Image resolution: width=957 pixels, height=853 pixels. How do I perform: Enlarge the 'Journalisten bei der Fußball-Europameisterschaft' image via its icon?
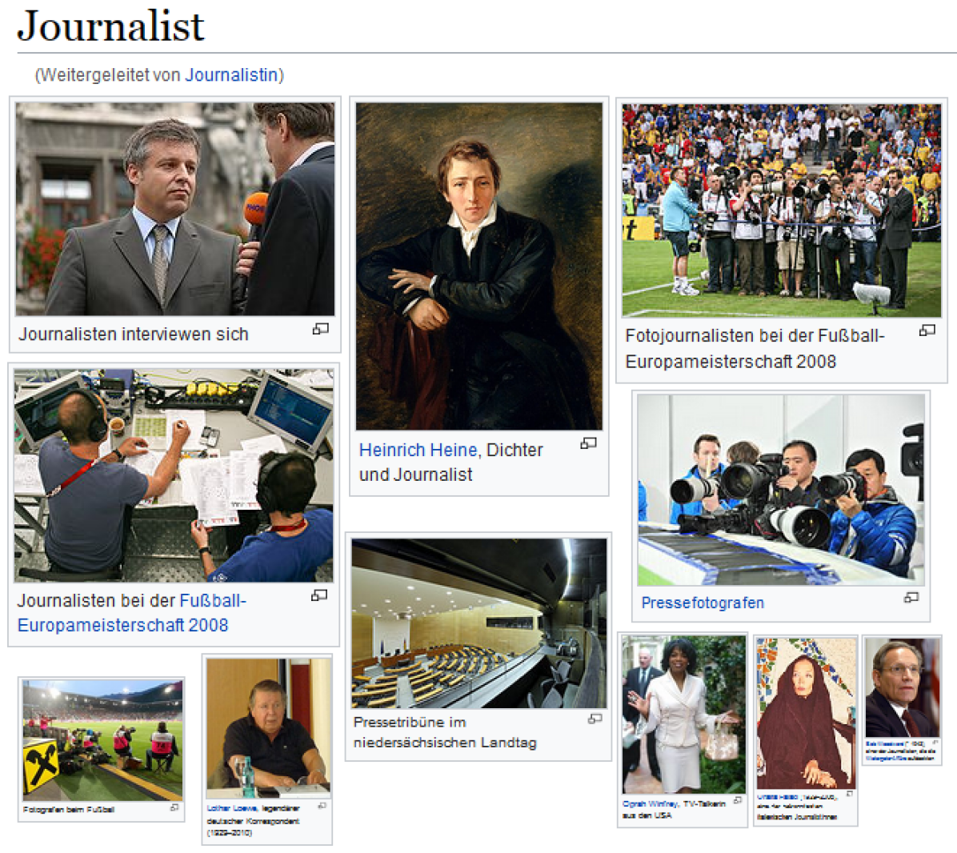(319, 595)
